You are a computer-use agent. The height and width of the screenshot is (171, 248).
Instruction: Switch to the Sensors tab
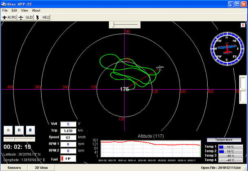point(14,167)
